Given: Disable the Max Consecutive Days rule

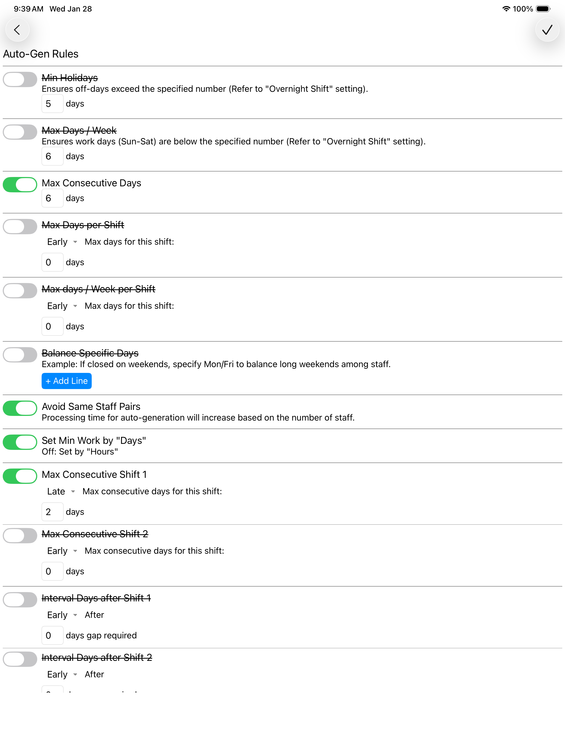Looking at the screenshot, I should [x=20, y=184].
